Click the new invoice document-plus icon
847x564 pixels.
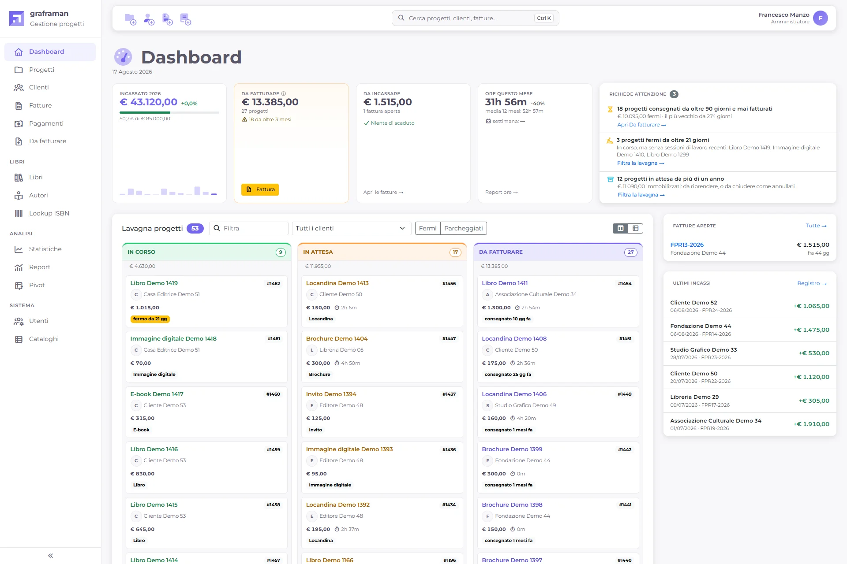(x=168, y=19)
